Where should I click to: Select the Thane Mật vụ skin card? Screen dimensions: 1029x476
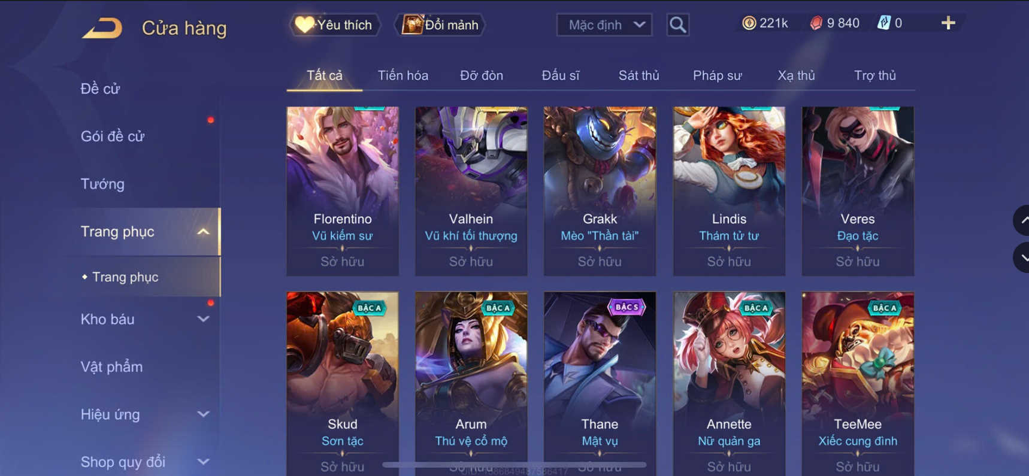click(x=600, y=383)
